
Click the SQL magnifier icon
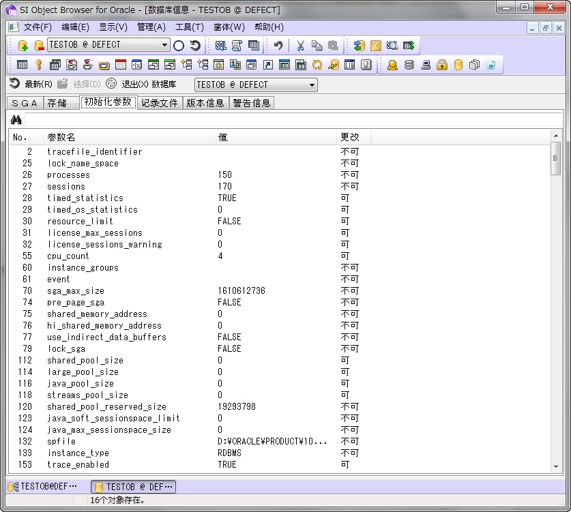click(392, 45)
